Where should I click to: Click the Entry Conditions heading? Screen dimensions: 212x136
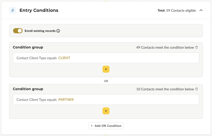point(39,10)
